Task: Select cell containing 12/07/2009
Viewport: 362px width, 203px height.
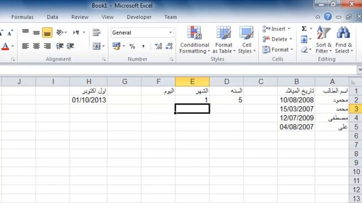Action: tap(296, 118)
